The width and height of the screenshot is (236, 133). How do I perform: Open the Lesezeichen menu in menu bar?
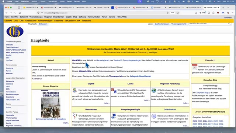coord(52,1)
